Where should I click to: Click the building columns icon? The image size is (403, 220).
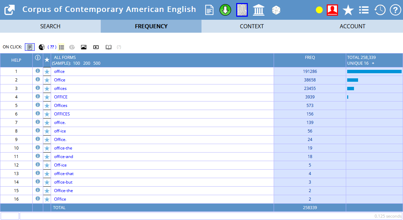[x=259, y=10]
